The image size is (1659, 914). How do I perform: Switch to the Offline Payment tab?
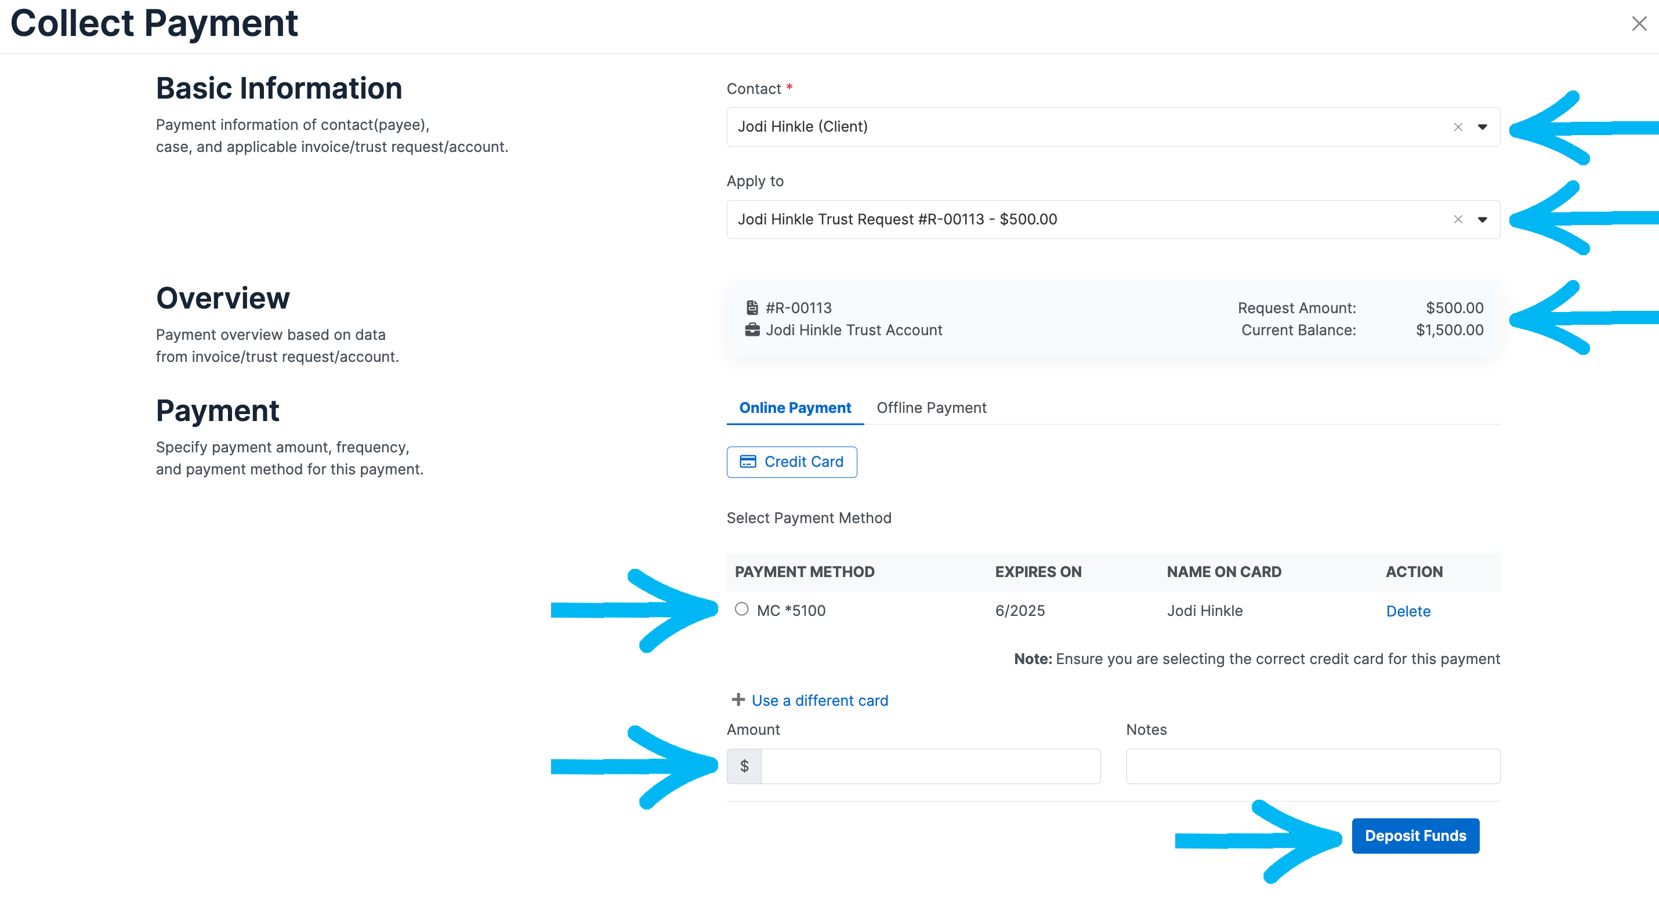coord(931,408)
